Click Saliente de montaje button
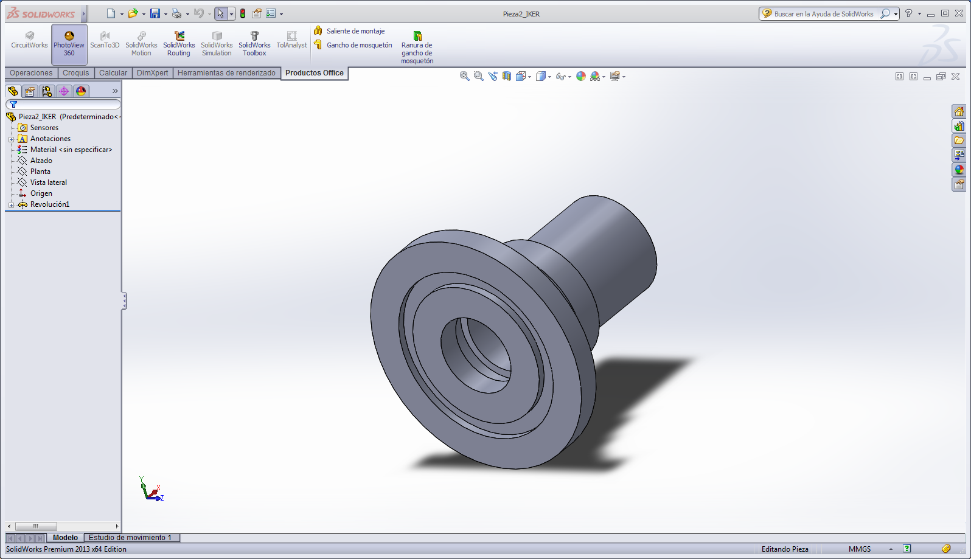This screenshot has width=971, height=559. click(x=355, y=31)
